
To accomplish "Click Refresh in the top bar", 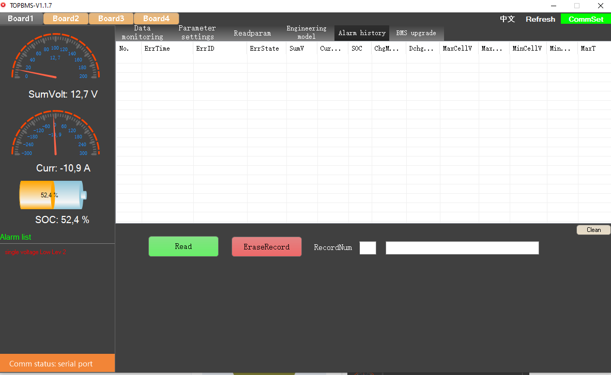I will [x=540, y=19].
